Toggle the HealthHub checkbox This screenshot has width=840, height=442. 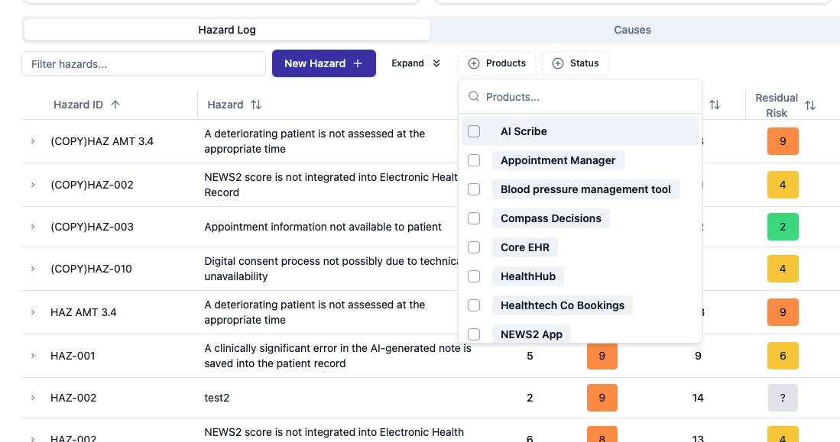tap(474, 276)
